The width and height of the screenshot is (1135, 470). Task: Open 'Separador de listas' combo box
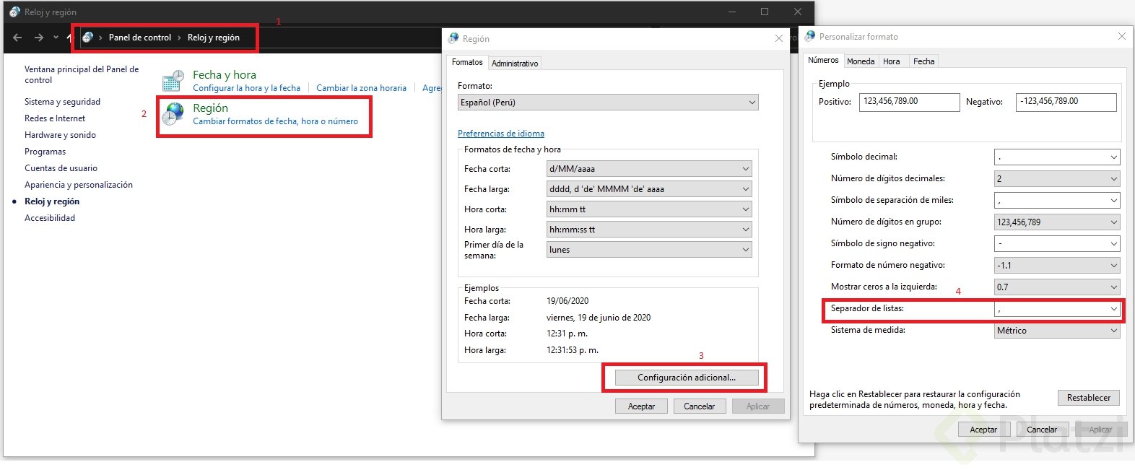point(1057,308)
